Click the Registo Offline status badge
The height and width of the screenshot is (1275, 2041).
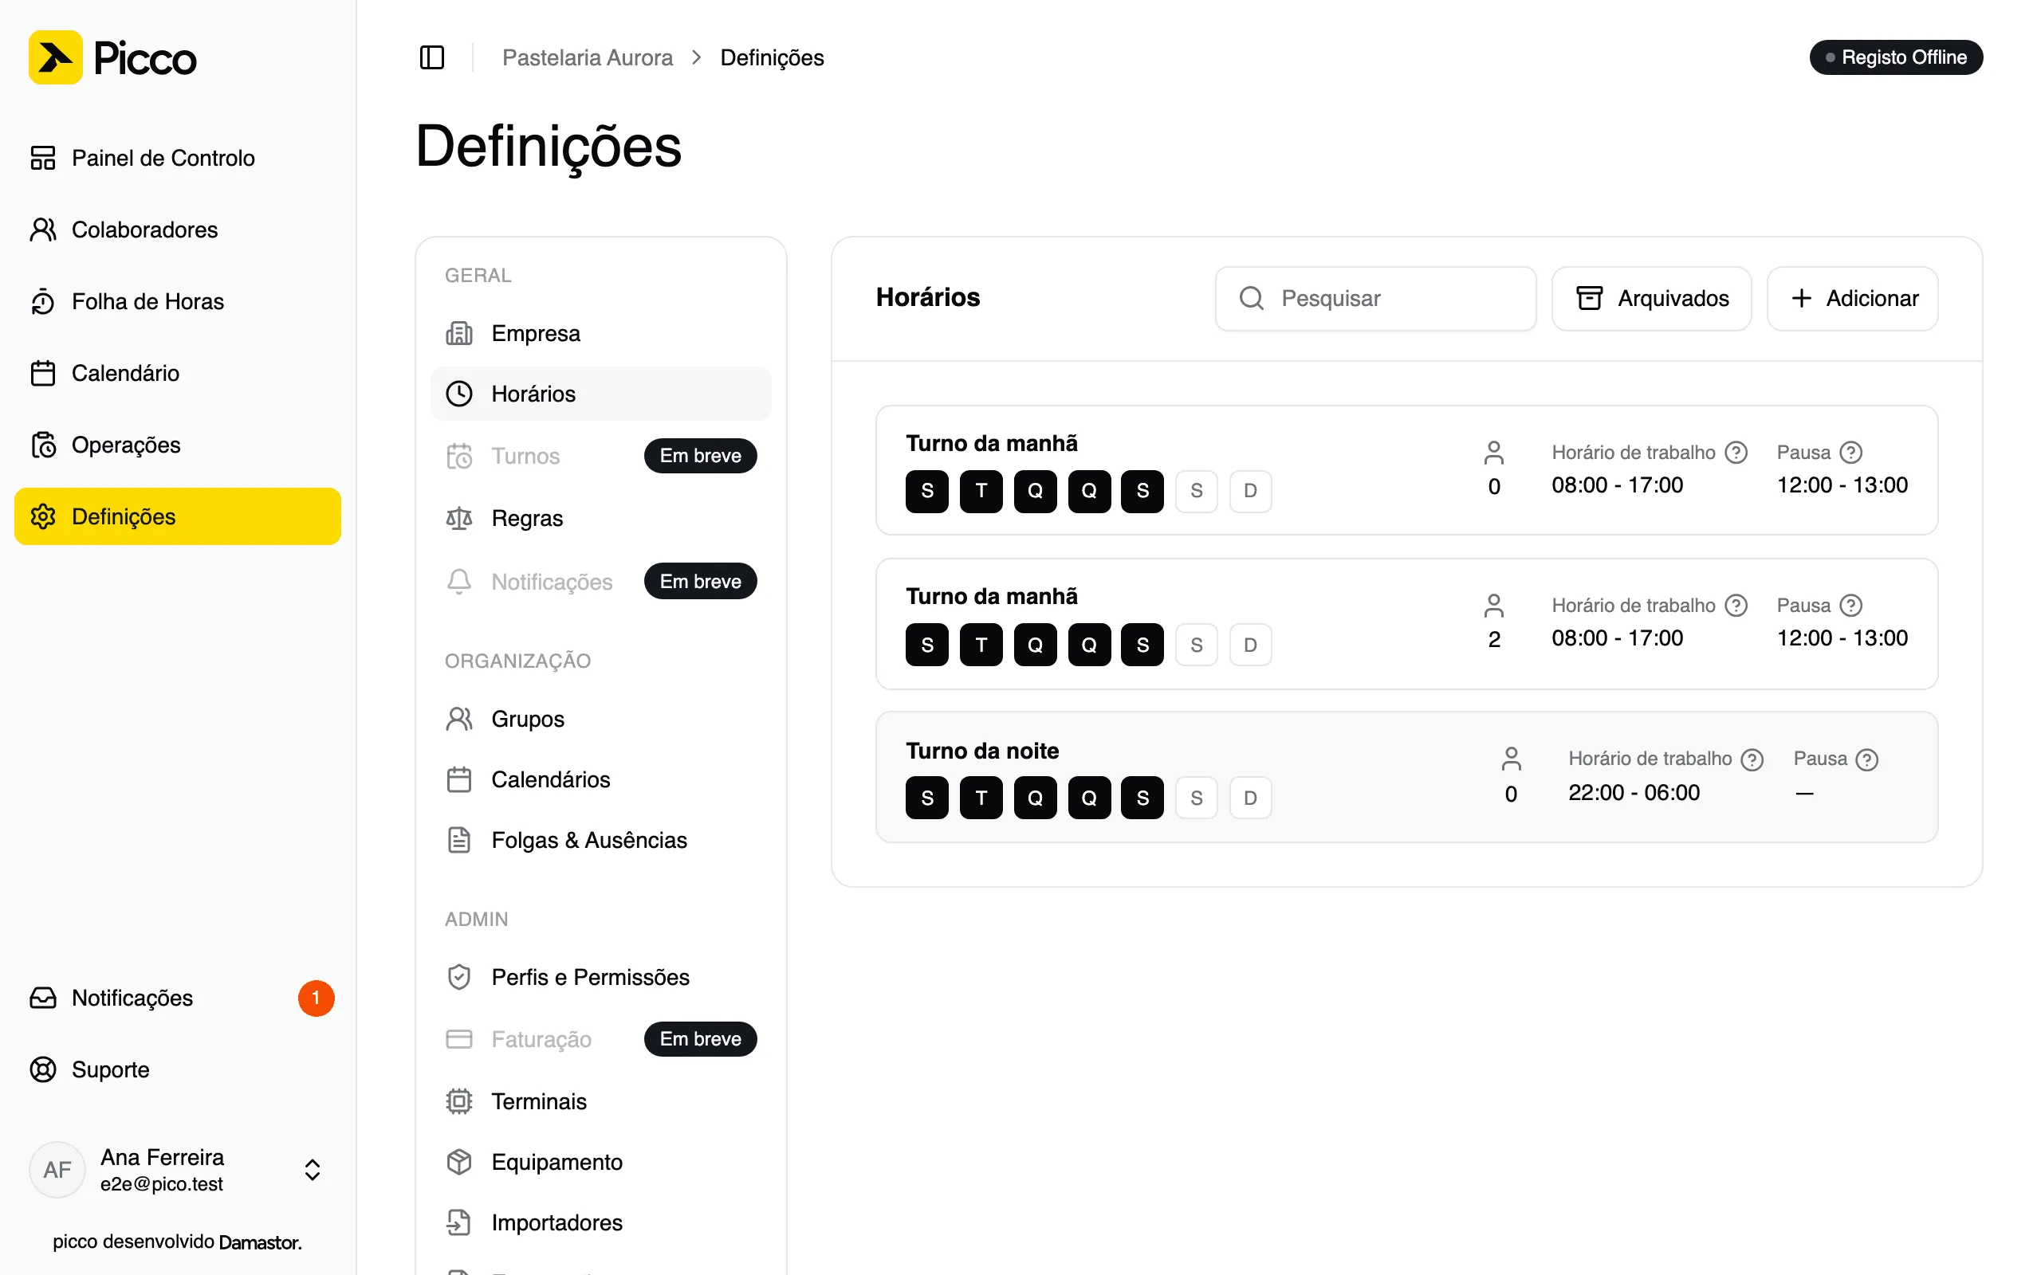[1896, 57]
